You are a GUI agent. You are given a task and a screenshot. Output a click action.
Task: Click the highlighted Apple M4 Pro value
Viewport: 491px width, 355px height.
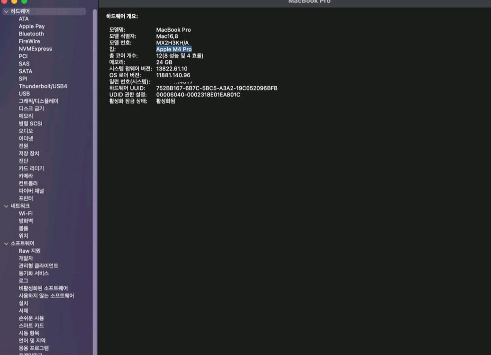(174, 49)
